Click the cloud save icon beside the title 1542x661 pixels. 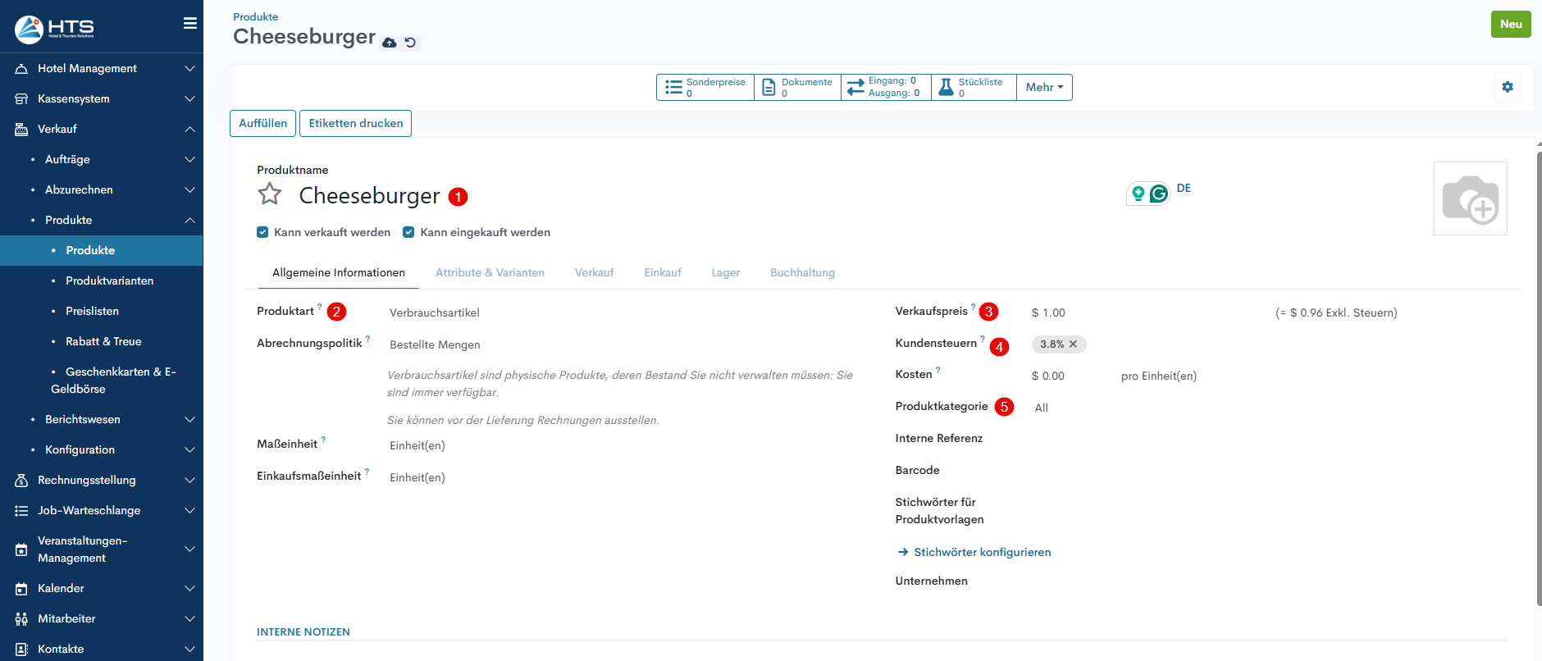390,43
